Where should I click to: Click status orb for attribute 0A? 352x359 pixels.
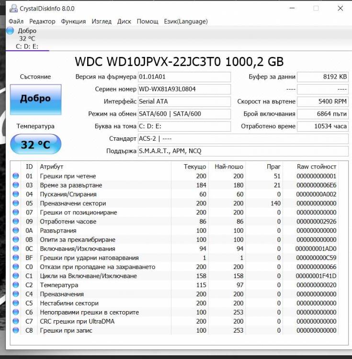(16, 230)
